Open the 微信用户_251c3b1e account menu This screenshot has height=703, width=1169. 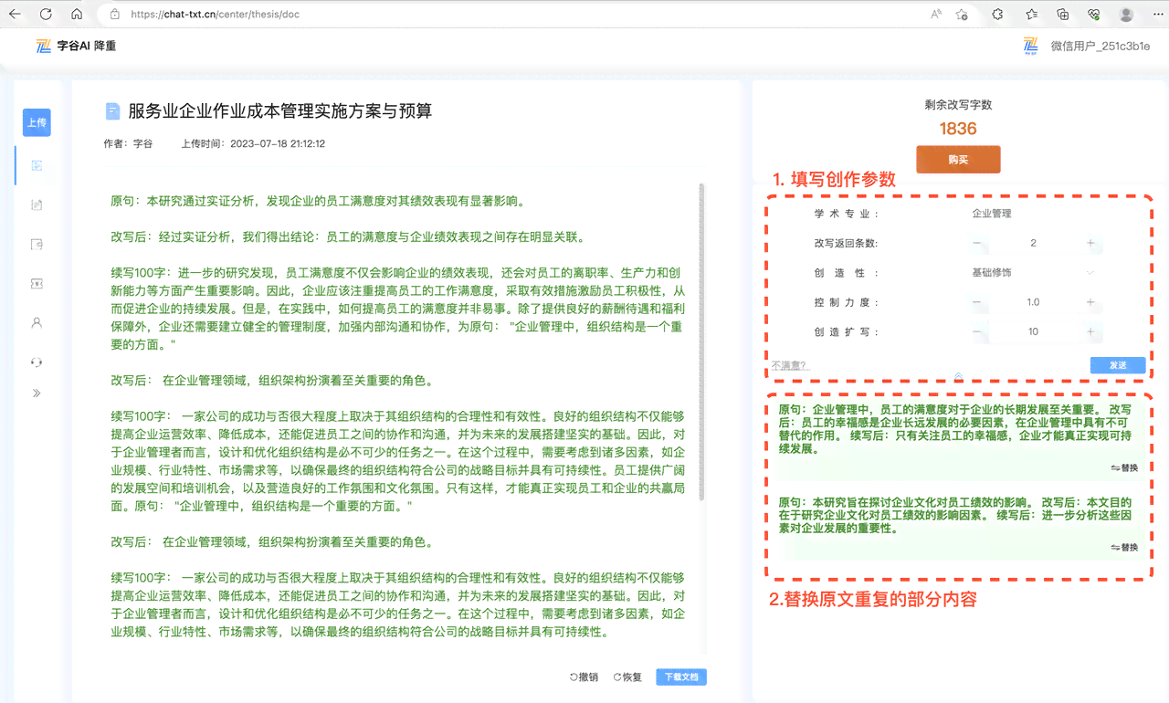point(1100,46)
